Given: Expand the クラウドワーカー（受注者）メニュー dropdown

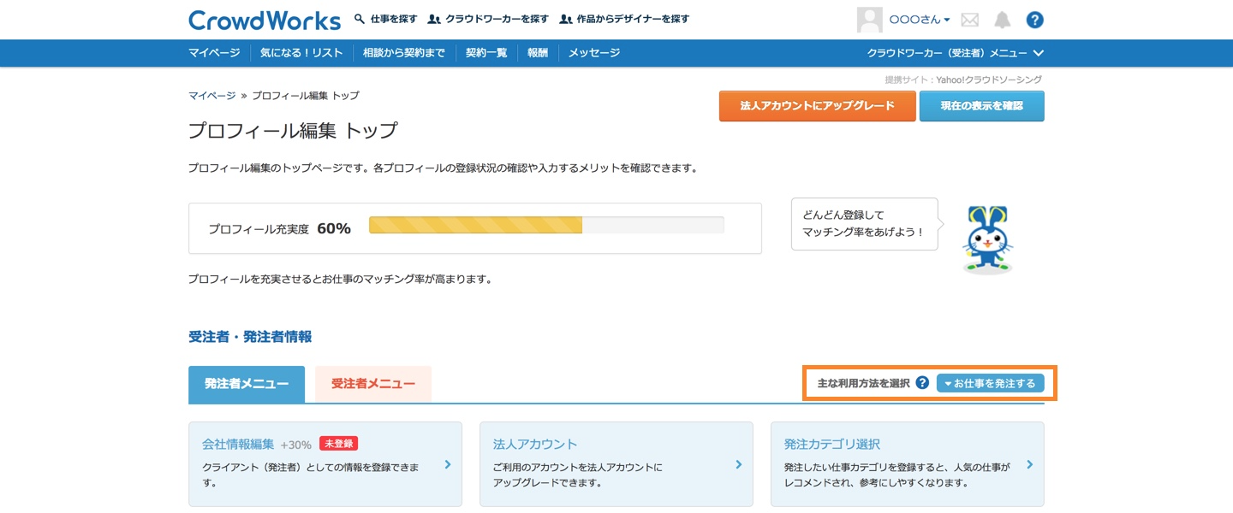Looking at the screenshot, I should coord(955,53).
